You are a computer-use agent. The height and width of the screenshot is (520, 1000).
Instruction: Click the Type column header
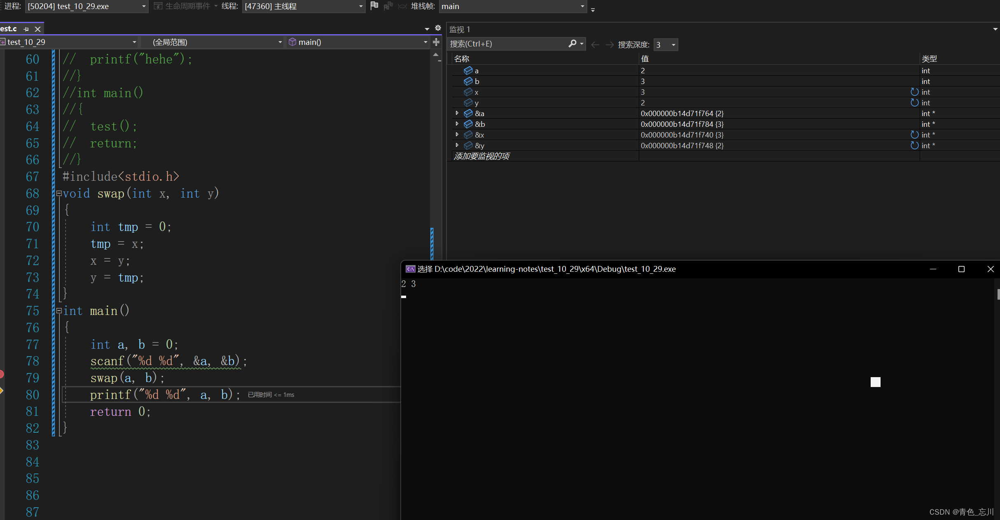click(960, 59)
